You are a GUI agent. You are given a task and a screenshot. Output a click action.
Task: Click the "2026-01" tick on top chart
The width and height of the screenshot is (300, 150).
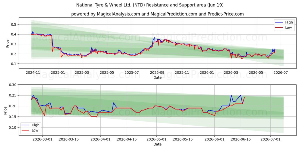[207, 72]
